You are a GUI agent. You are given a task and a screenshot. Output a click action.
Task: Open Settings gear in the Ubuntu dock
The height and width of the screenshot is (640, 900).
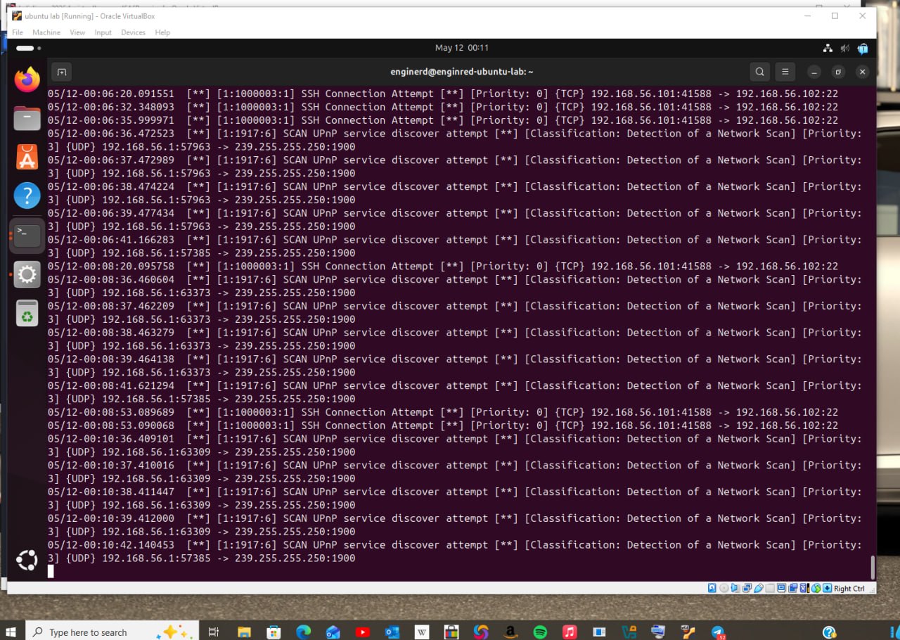(27, 274)
